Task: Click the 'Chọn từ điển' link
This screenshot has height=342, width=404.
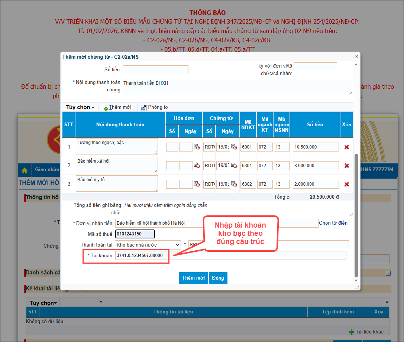Action: click(333, 223)
